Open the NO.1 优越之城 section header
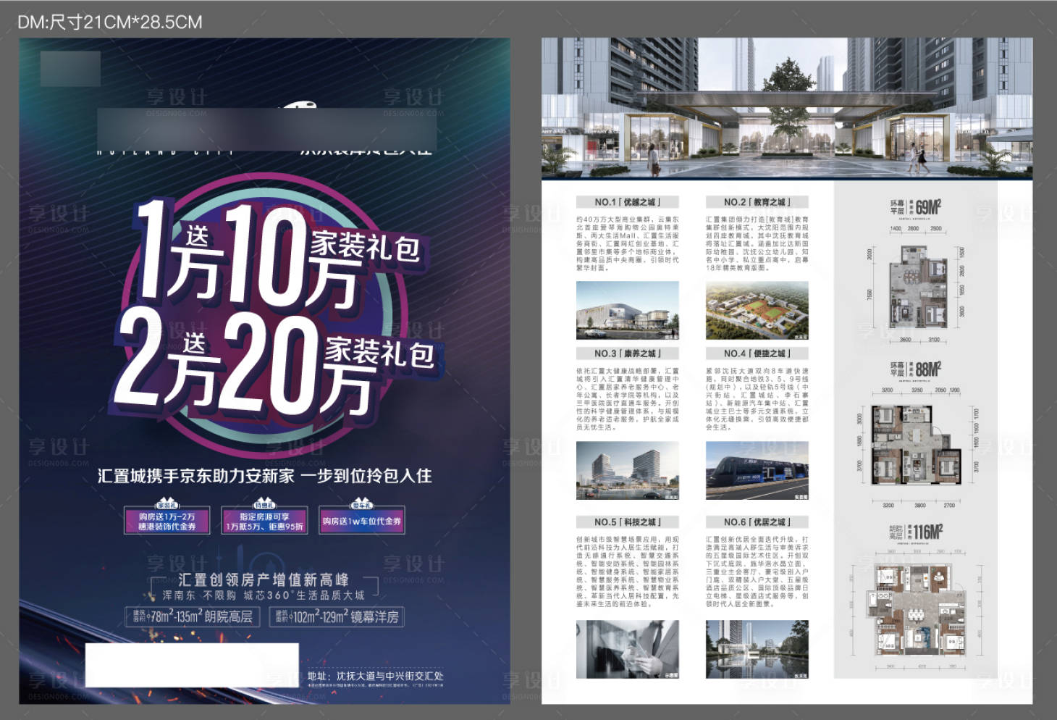Viewport: 1057px width, 720px height. [627, 202]
